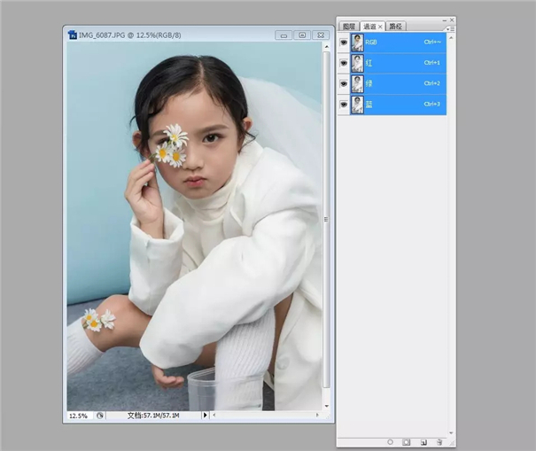This screenshot has height=451, width=536.
Task: Open the status bar info options arrow
Action: [206, 415]
